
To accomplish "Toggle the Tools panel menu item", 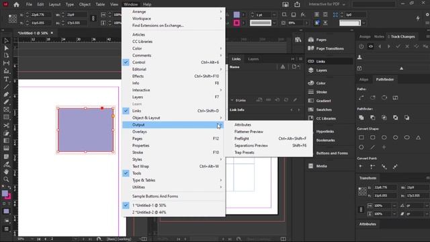I will [173, 173].
